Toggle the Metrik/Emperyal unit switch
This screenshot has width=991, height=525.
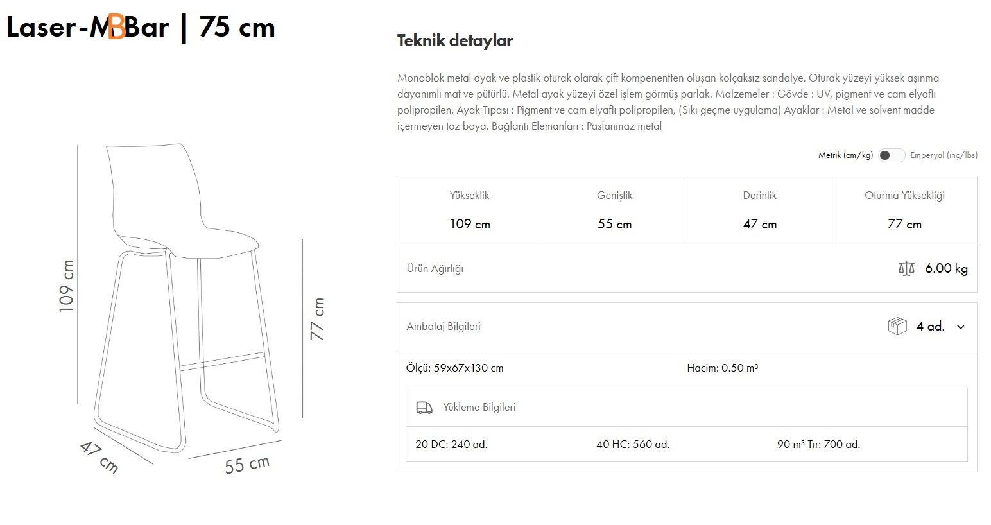click(891, 155)
